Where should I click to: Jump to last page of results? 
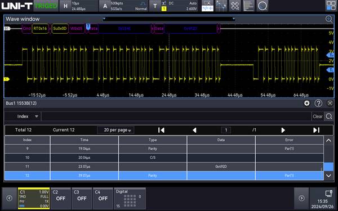point(316,130)
